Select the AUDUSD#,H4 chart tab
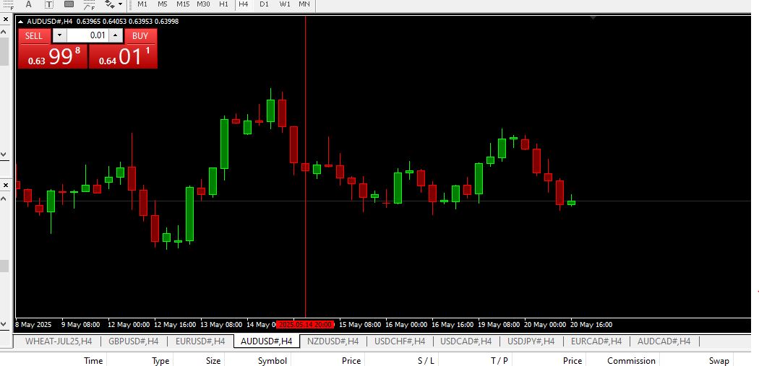Viewport: 759px width, 366px height. point(266,341)
